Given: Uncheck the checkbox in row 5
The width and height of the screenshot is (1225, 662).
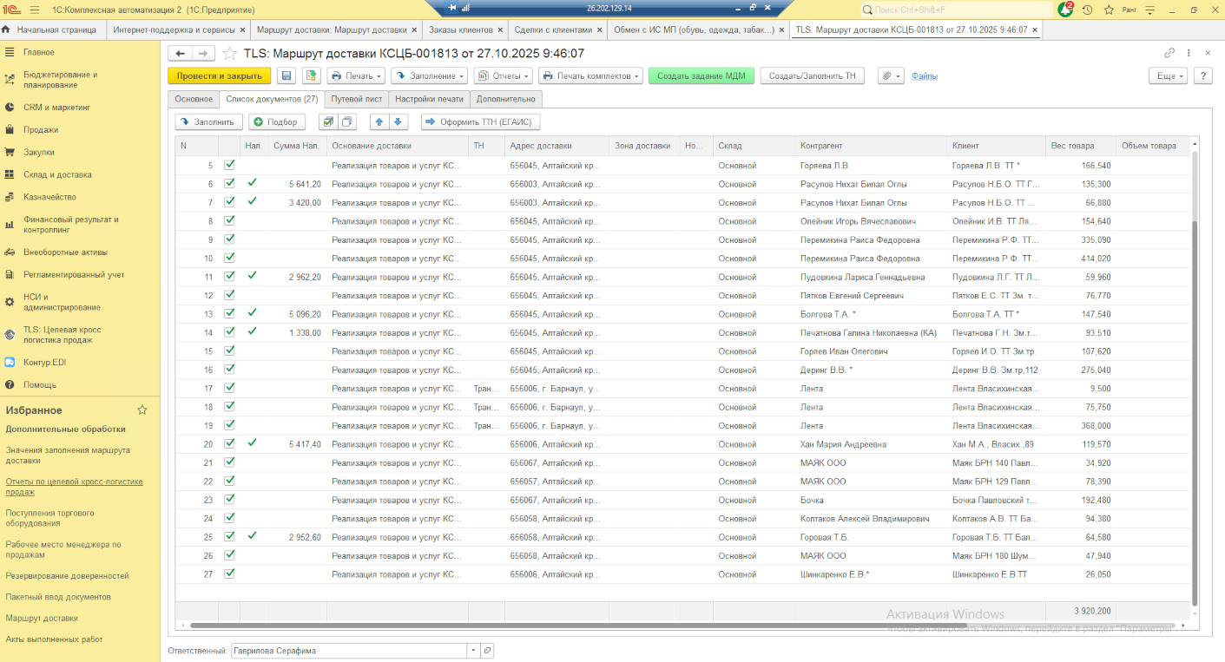Looking at the screenshot, I should [229, 165].
